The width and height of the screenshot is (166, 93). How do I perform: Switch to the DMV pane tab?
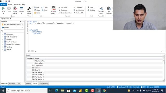point(18,84)
